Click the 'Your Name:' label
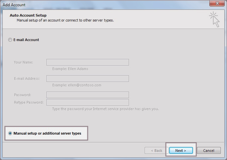Screen dimensions: 227x160 coord(23,62)
